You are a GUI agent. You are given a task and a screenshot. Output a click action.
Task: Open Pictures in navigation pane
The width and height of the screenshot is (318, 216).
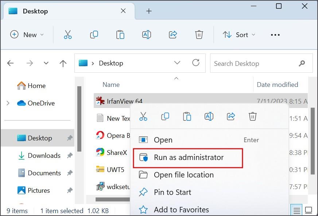coord(34,190)
